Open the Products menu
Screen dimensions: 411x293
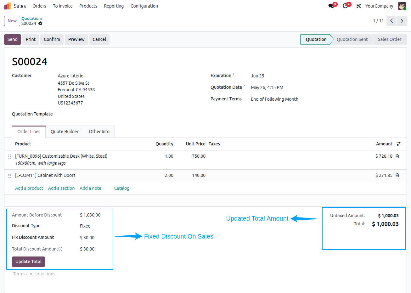(88, 6)
